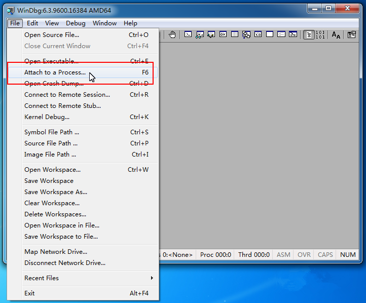This screenshot has width=366, height=303.
Task: Open the Command Browser toolbar icon
Action: click(293, 34)
